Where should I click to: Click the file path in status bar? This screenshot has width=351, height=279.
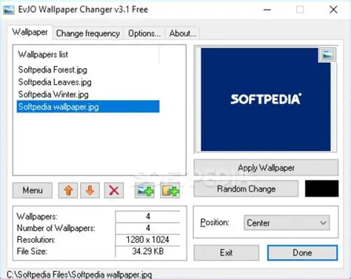[x=79, y=275]
